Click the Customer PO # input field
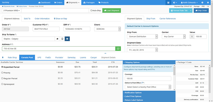The height and width of the screenshot is (102, 213). [x=46, y=29]
